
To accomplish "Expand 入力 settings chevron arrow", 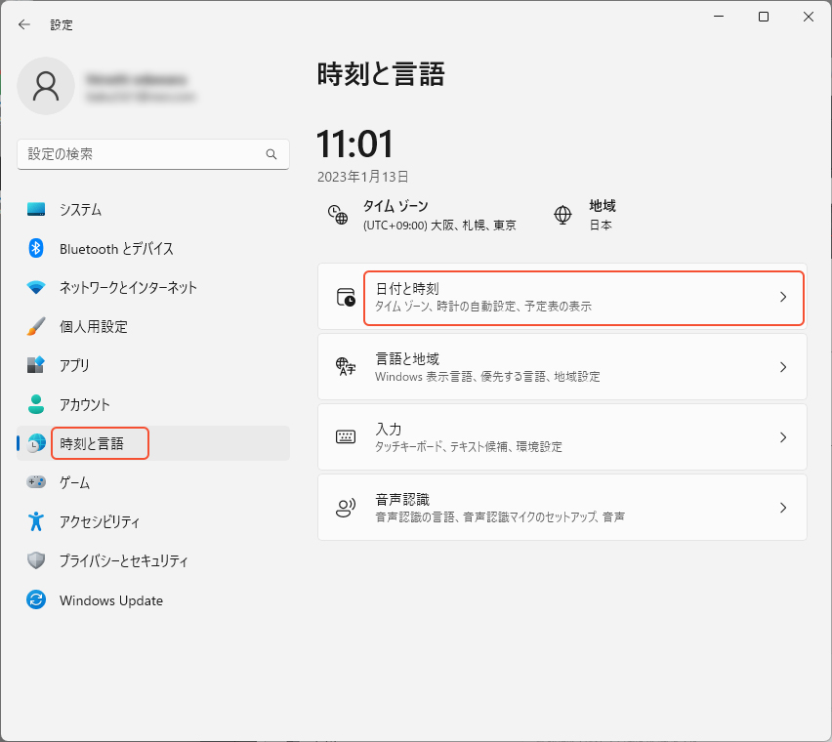I will coord(782,437).
